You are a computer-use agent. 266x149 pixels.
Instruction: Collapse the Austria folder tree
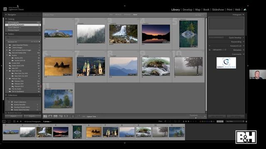point(7,55)
